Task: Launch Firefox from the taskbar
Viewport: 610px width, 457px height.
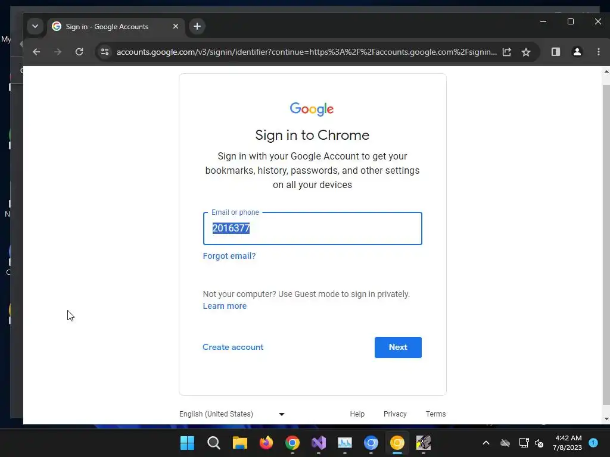Action: pos(266,443)
